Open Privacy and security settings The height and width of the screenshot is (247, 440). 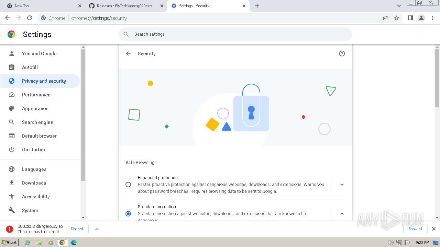(x=40, y=81)
